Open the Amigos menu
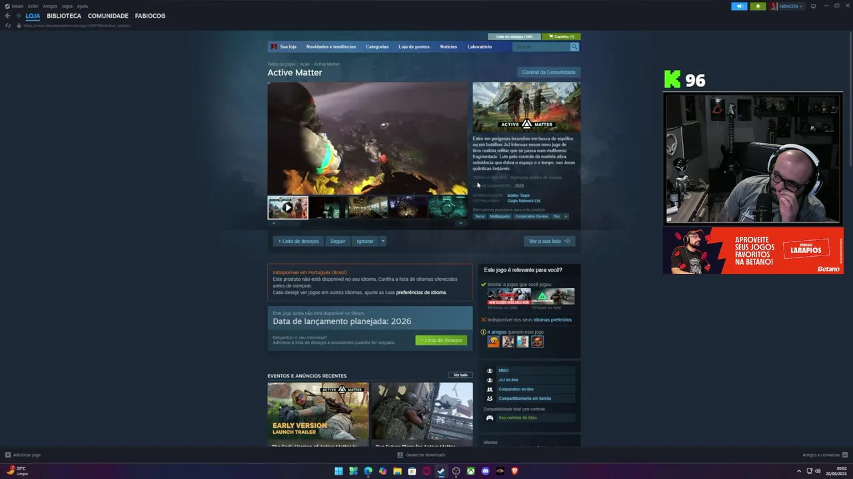 click(50, 6)
